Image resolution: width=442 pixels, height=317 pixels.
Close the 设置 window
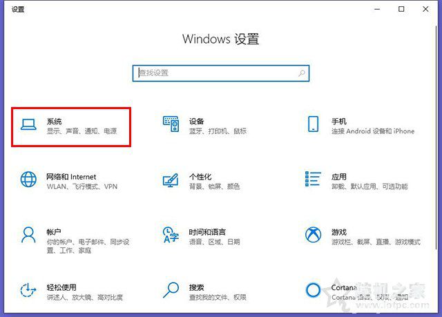(425, 9)
